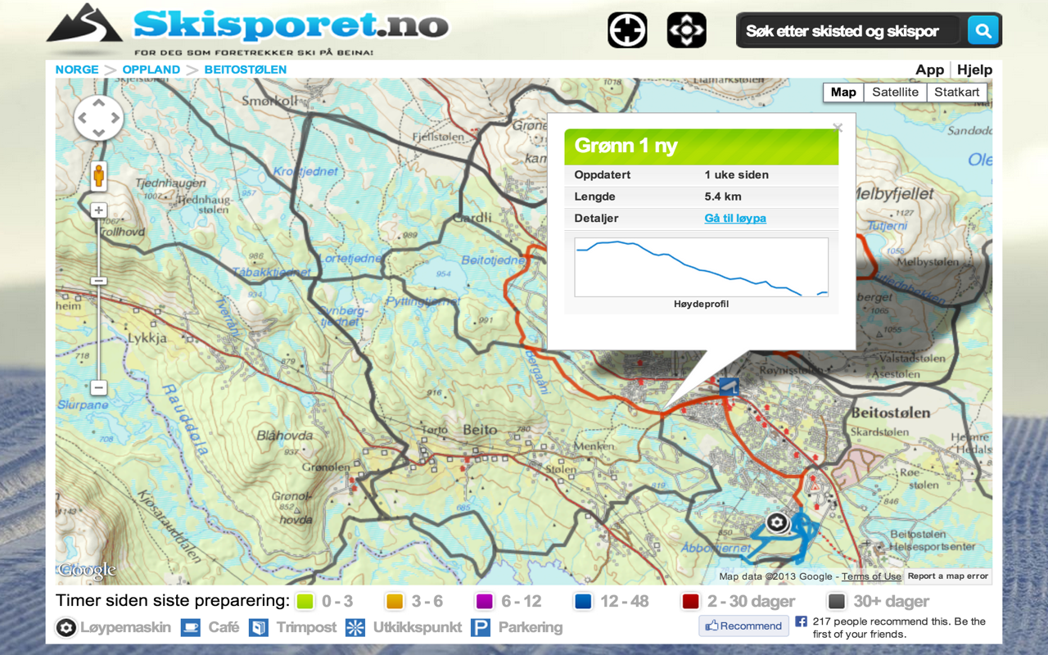Click the Facebook icon beside recommend count
The width and height of the screenshot is (1048, 655).
coord(801,621)
